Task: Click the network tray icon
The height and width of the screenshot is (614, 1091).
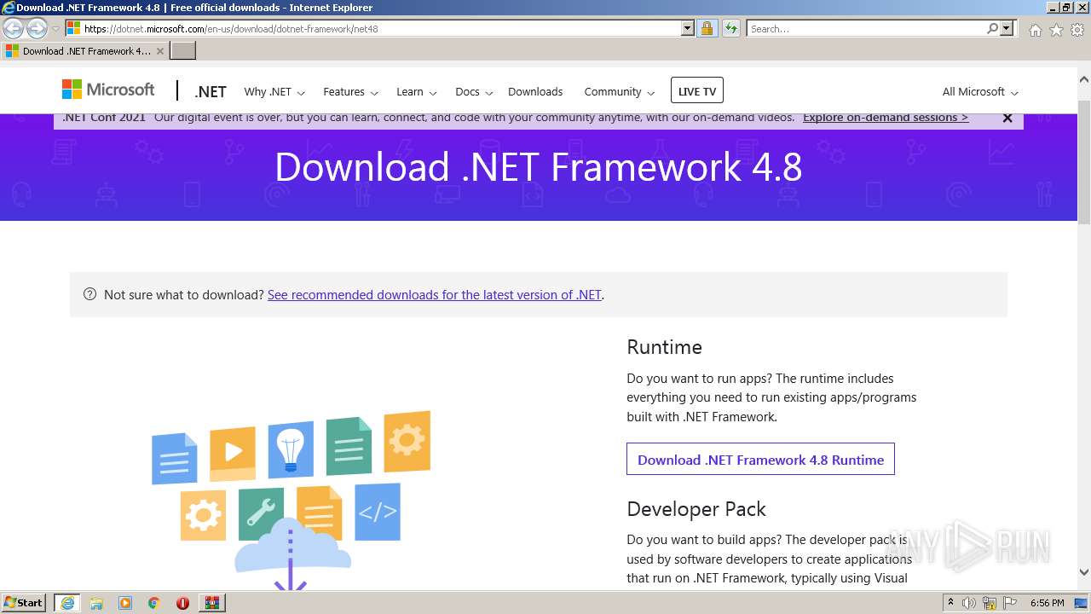Action: point(990,603)
